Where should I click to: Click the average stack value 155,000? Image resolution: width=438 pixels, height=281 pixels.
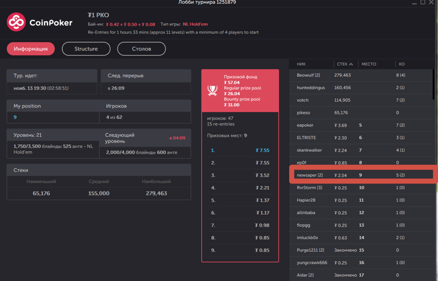pos(99,194)
